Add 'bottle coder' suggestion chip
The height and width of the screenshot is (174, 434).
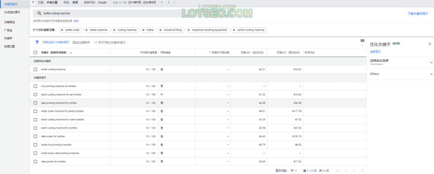[70, 30]
